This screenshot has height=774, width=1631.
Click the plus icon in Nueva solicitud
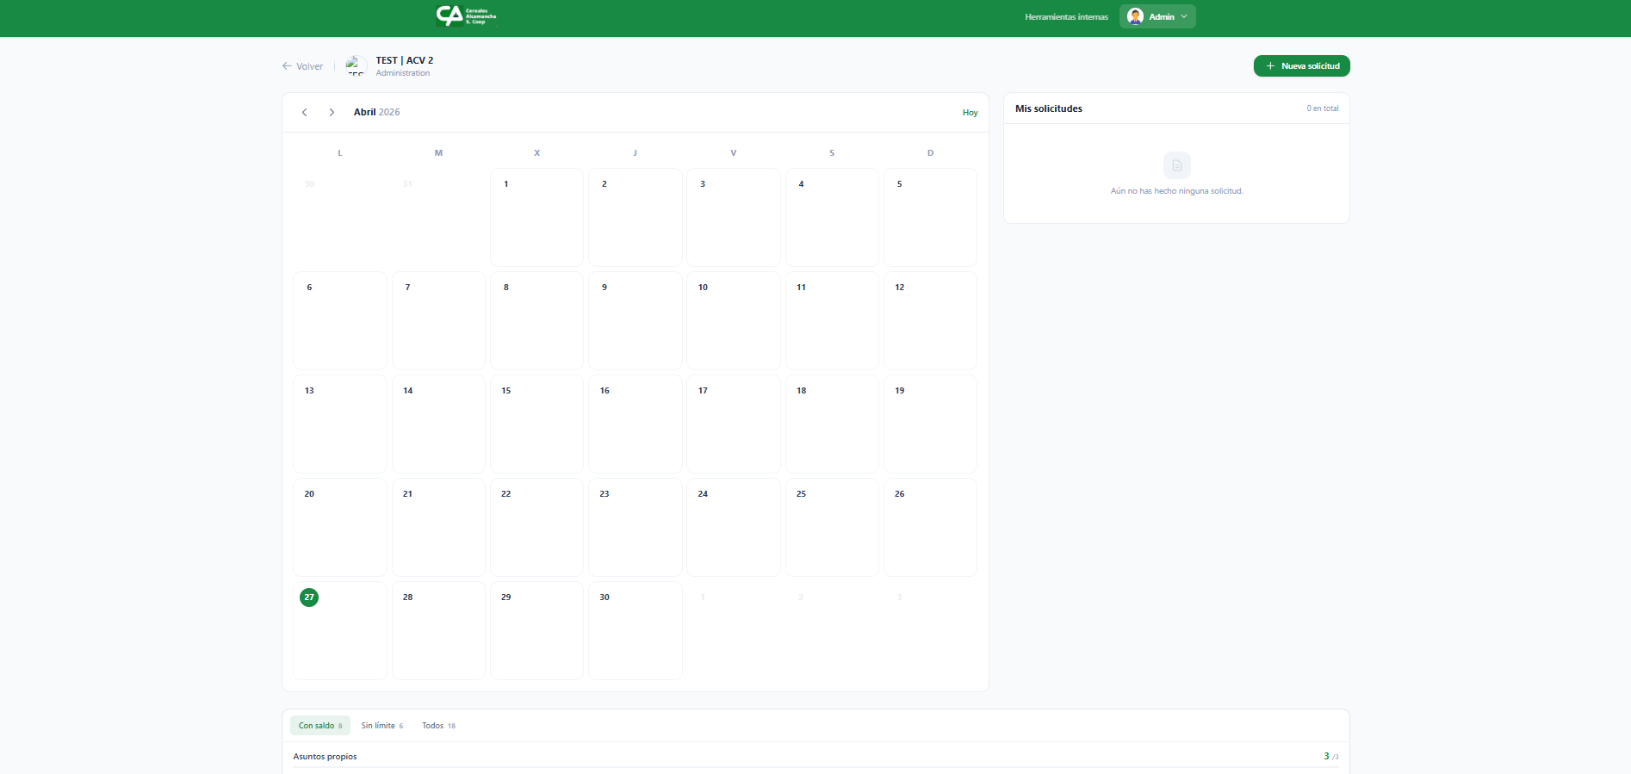[1269, 66]
